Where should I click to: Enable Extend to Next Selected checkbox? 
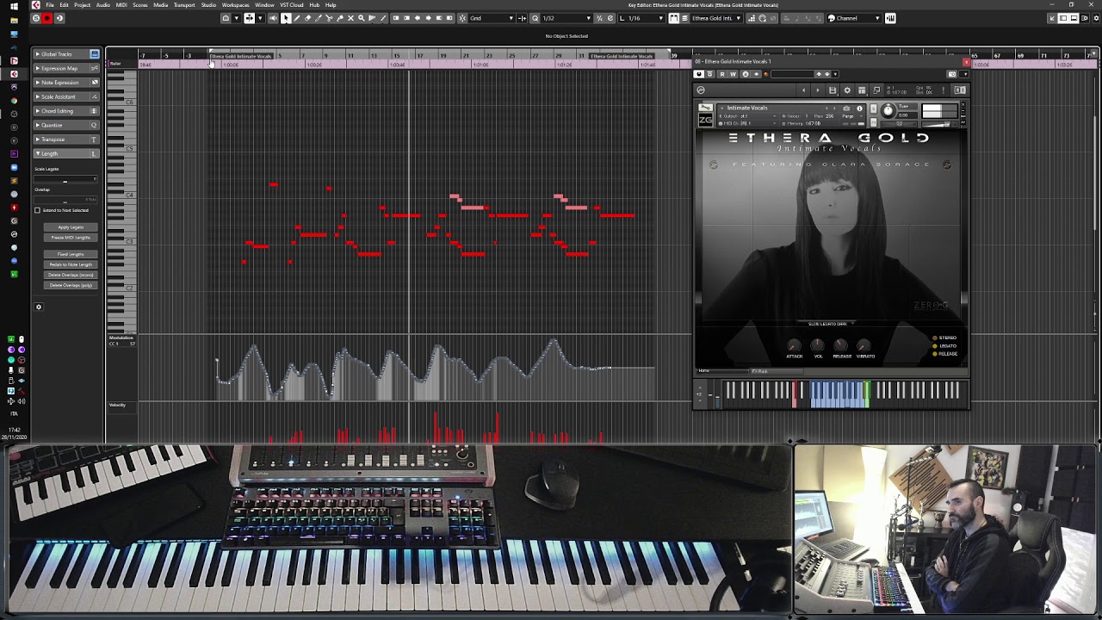[x=37, y=210]
